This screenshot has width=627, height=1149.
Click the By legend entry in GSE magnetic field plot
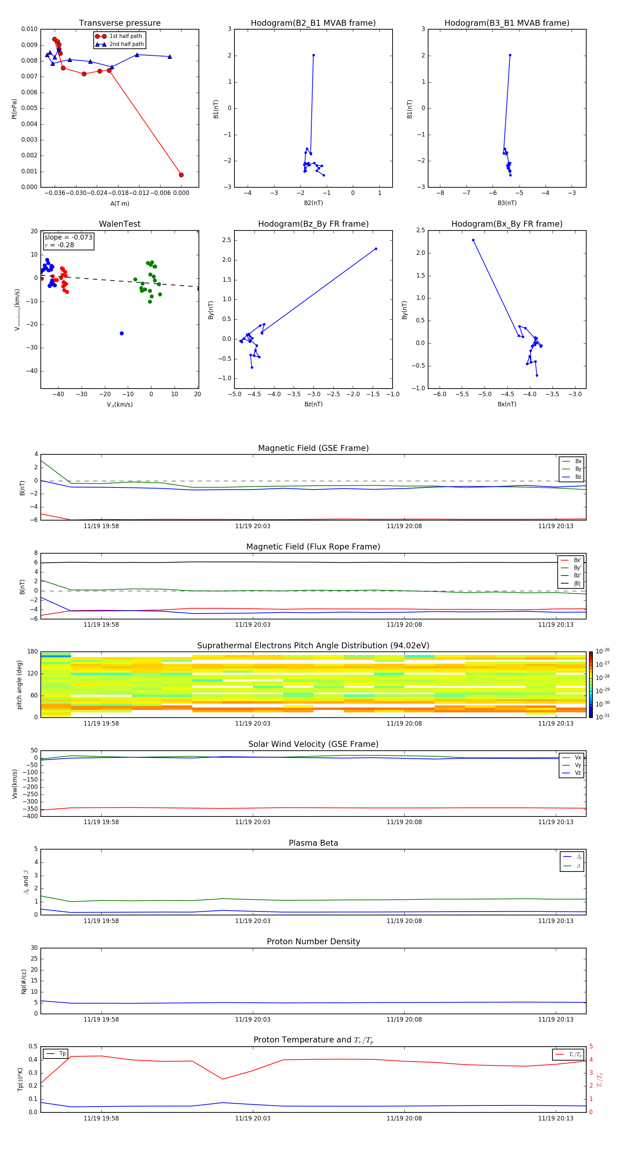(x=572, y=469)
